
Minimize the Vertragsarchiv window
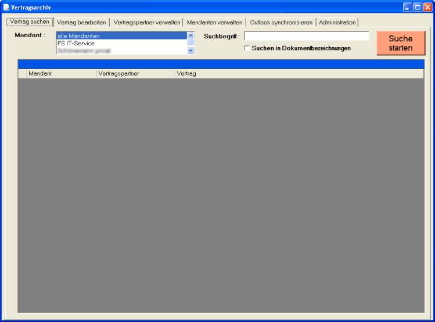click(407, 7)
